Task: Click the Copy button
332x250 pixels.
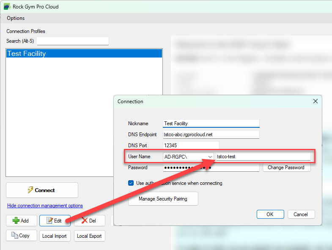Action: [x=22, y=236]
